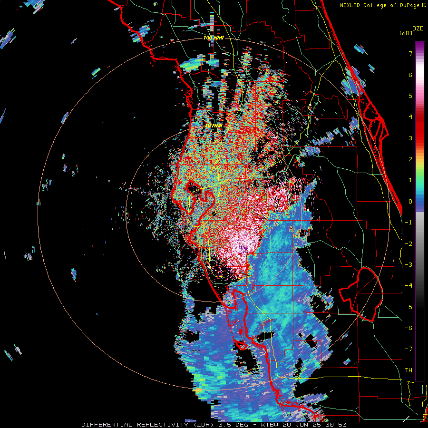Viewport: 428px width, 428px height.
Task: Click the [dB] units label
Action: pyautogui.click(x=406, y=33)
